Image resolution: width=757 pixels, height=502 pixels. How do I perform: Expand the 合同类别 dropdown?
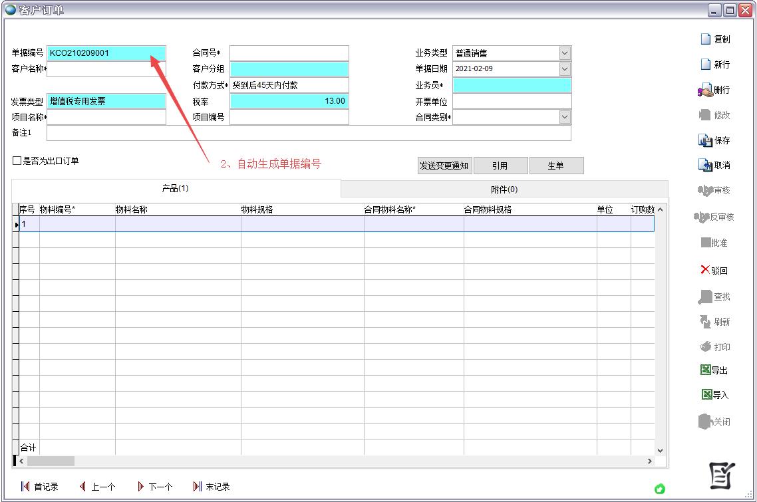tap(565, 116)
